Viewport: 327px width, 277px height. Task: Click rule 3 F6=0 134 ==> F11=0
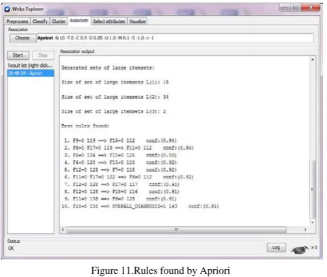120,155
